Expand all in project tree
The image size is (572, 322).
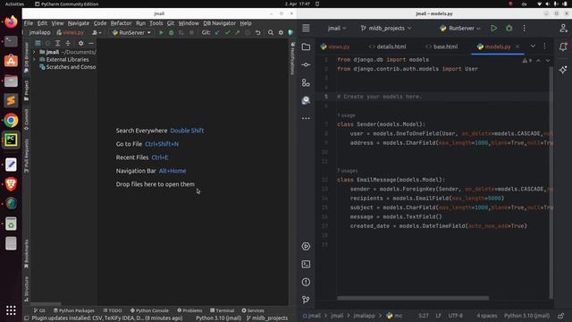[x=57, y=43]
